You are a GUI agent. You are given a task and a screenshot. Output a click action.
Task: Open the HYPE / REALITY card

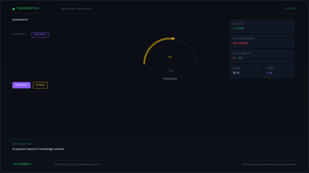[262, 56]
